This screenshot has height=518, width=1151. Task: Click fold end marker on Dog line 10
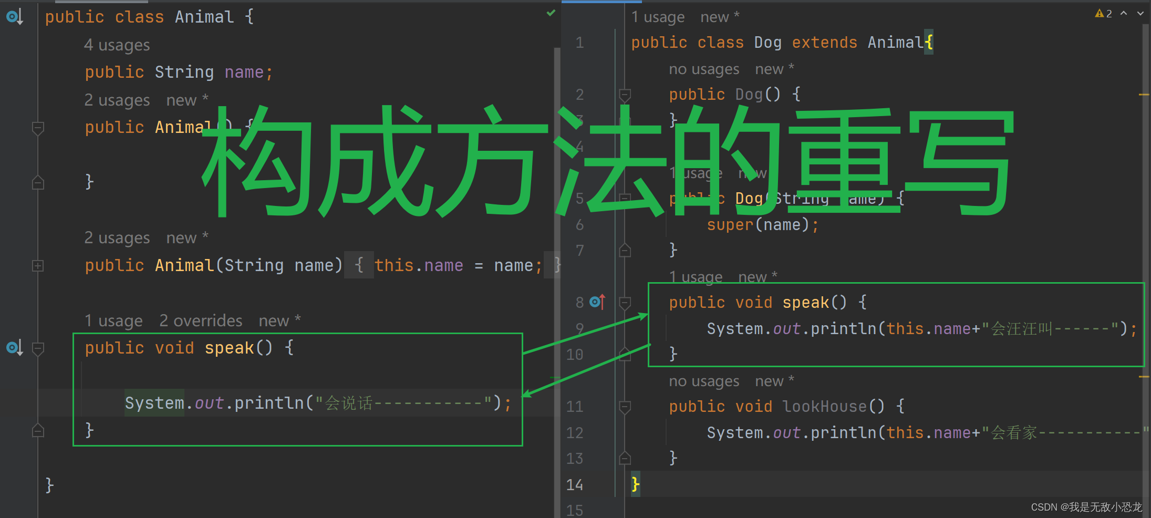pyautogui.click(x=625, y=354)
